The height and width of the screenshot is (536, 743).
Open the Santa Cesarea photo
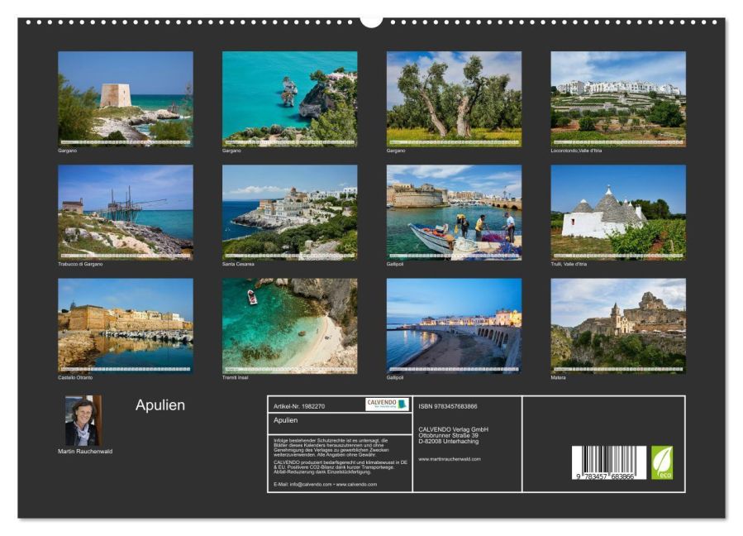coord(289,212)
